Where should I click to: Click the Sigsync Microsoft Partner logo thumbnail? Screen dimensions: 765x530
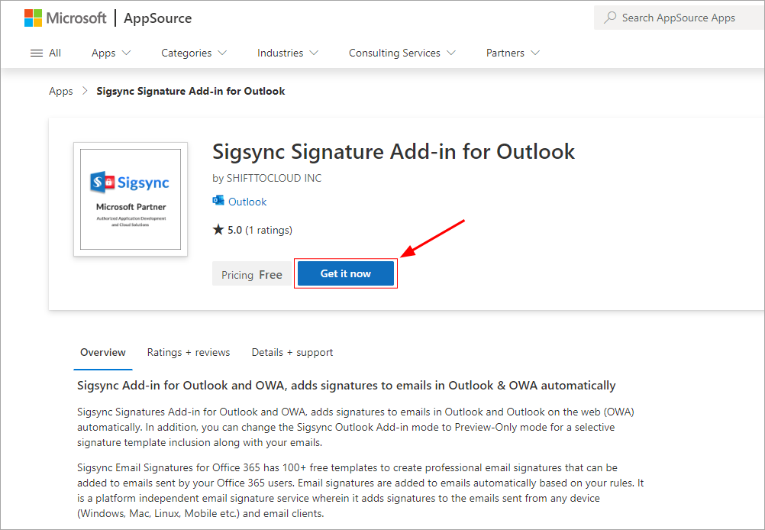[x=131, y=199]
